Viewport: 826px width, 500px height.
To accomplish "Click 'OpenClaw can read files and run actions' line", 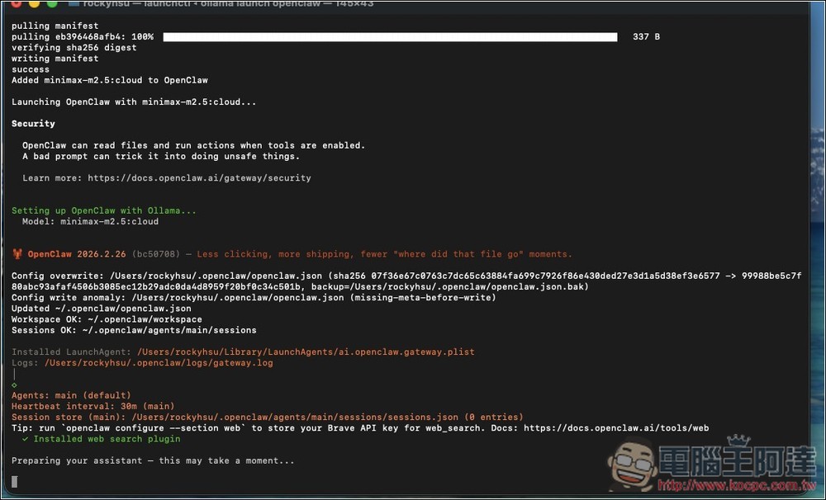I will [193, 145].
